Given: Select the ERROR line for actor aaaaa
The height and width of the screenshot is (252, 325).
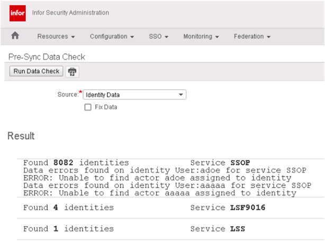Looking at the screenshot, I should 160,193.
